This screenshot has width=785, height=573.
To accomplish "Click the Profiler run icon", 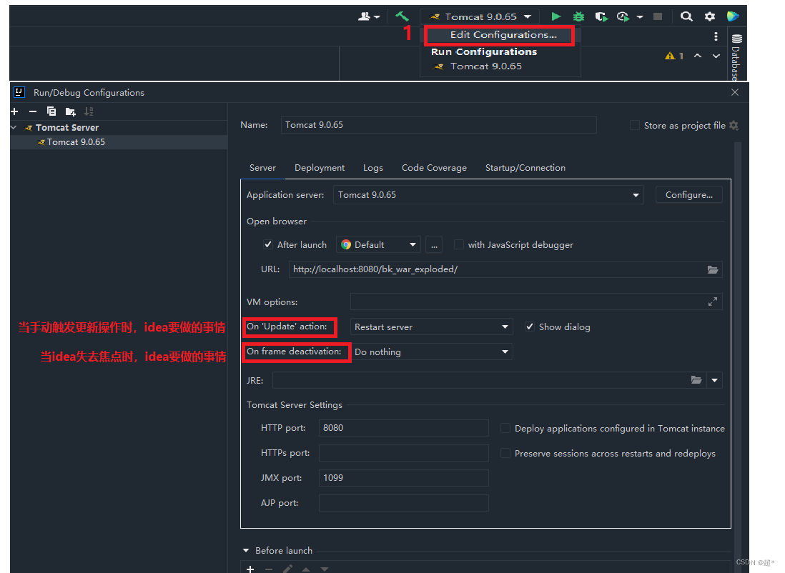I will point(623,16).
